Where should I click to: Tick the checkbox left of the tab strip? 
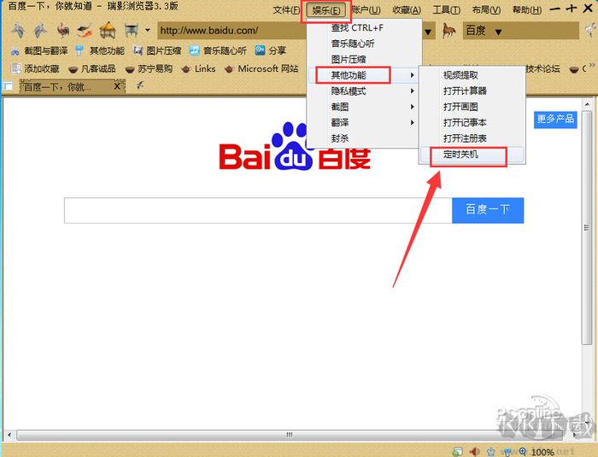click(8, 86)
